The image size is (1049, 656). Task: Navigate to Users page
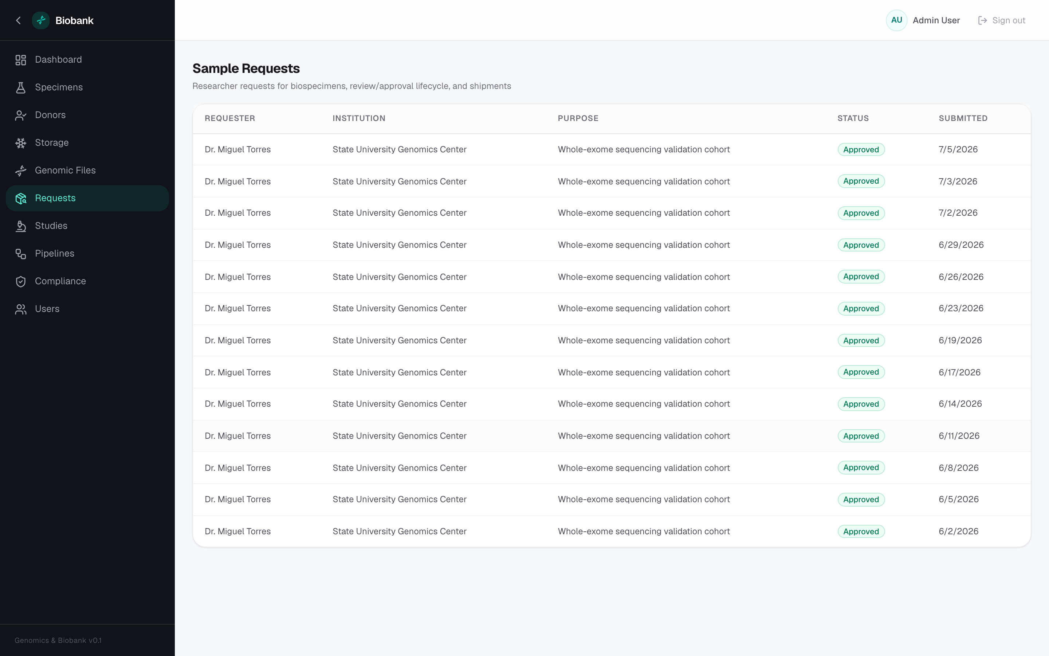(87, 309)
